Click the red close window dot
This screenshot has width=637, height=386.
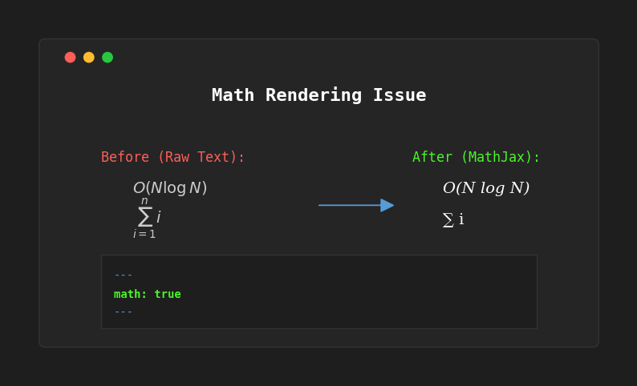pos(71,58)
